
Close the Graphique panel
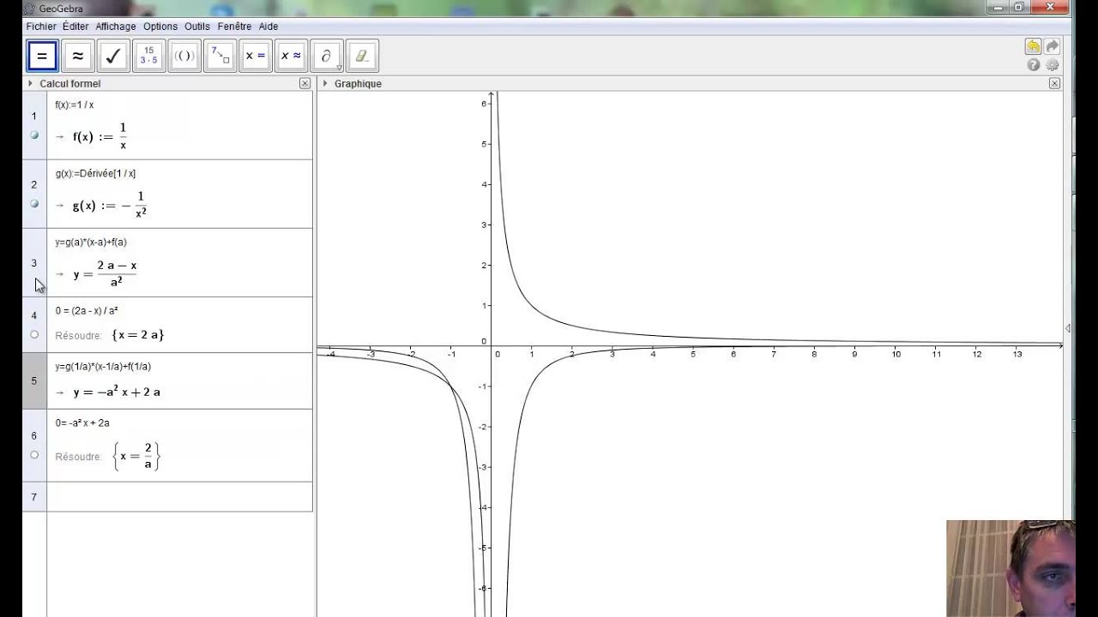1054,83
